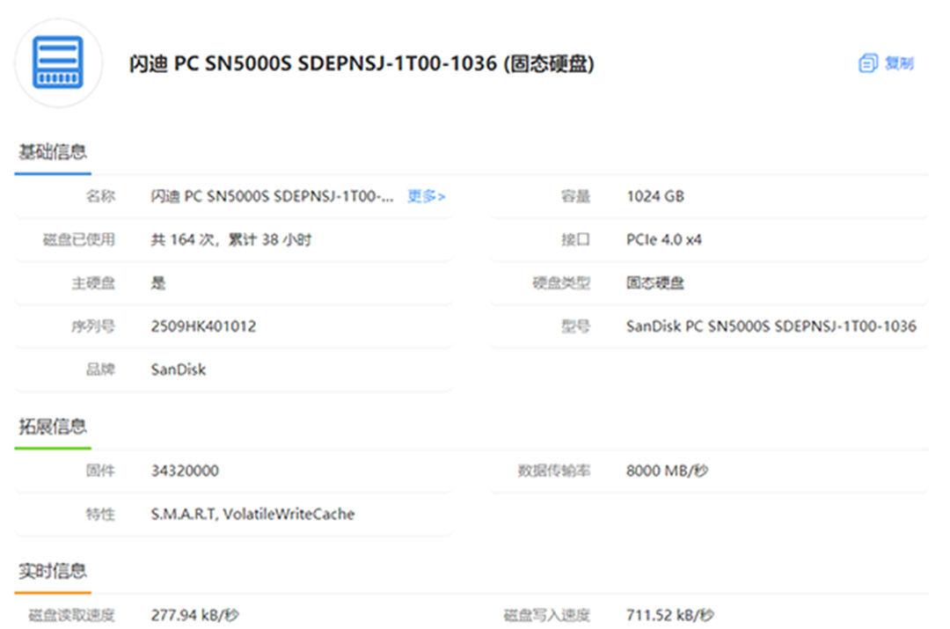Viewport: 950px width, 629px height.
Task: Open the 更多> link in the name row
Action: 426,196
